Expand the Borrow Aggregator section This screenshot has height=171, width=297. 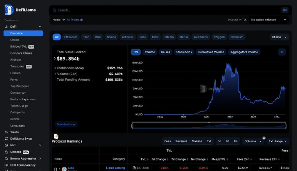(x=40, y=159)
